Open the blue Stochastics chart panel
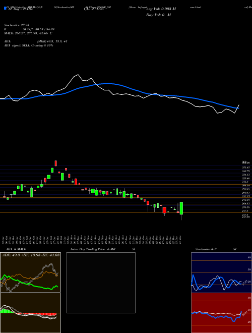The height and width of the screenshot is (333, 252). [x=221, y=272]
